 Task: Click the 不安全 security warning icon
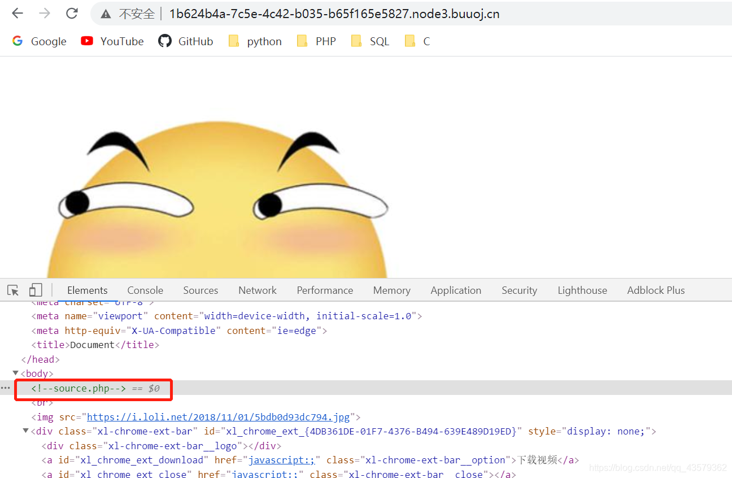tap(105, 14)
